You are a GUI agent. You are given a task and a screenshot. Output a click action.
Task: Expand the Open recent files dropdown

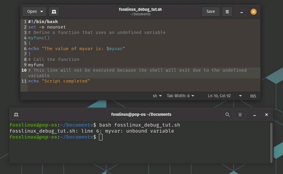click(x=41, y=12)
